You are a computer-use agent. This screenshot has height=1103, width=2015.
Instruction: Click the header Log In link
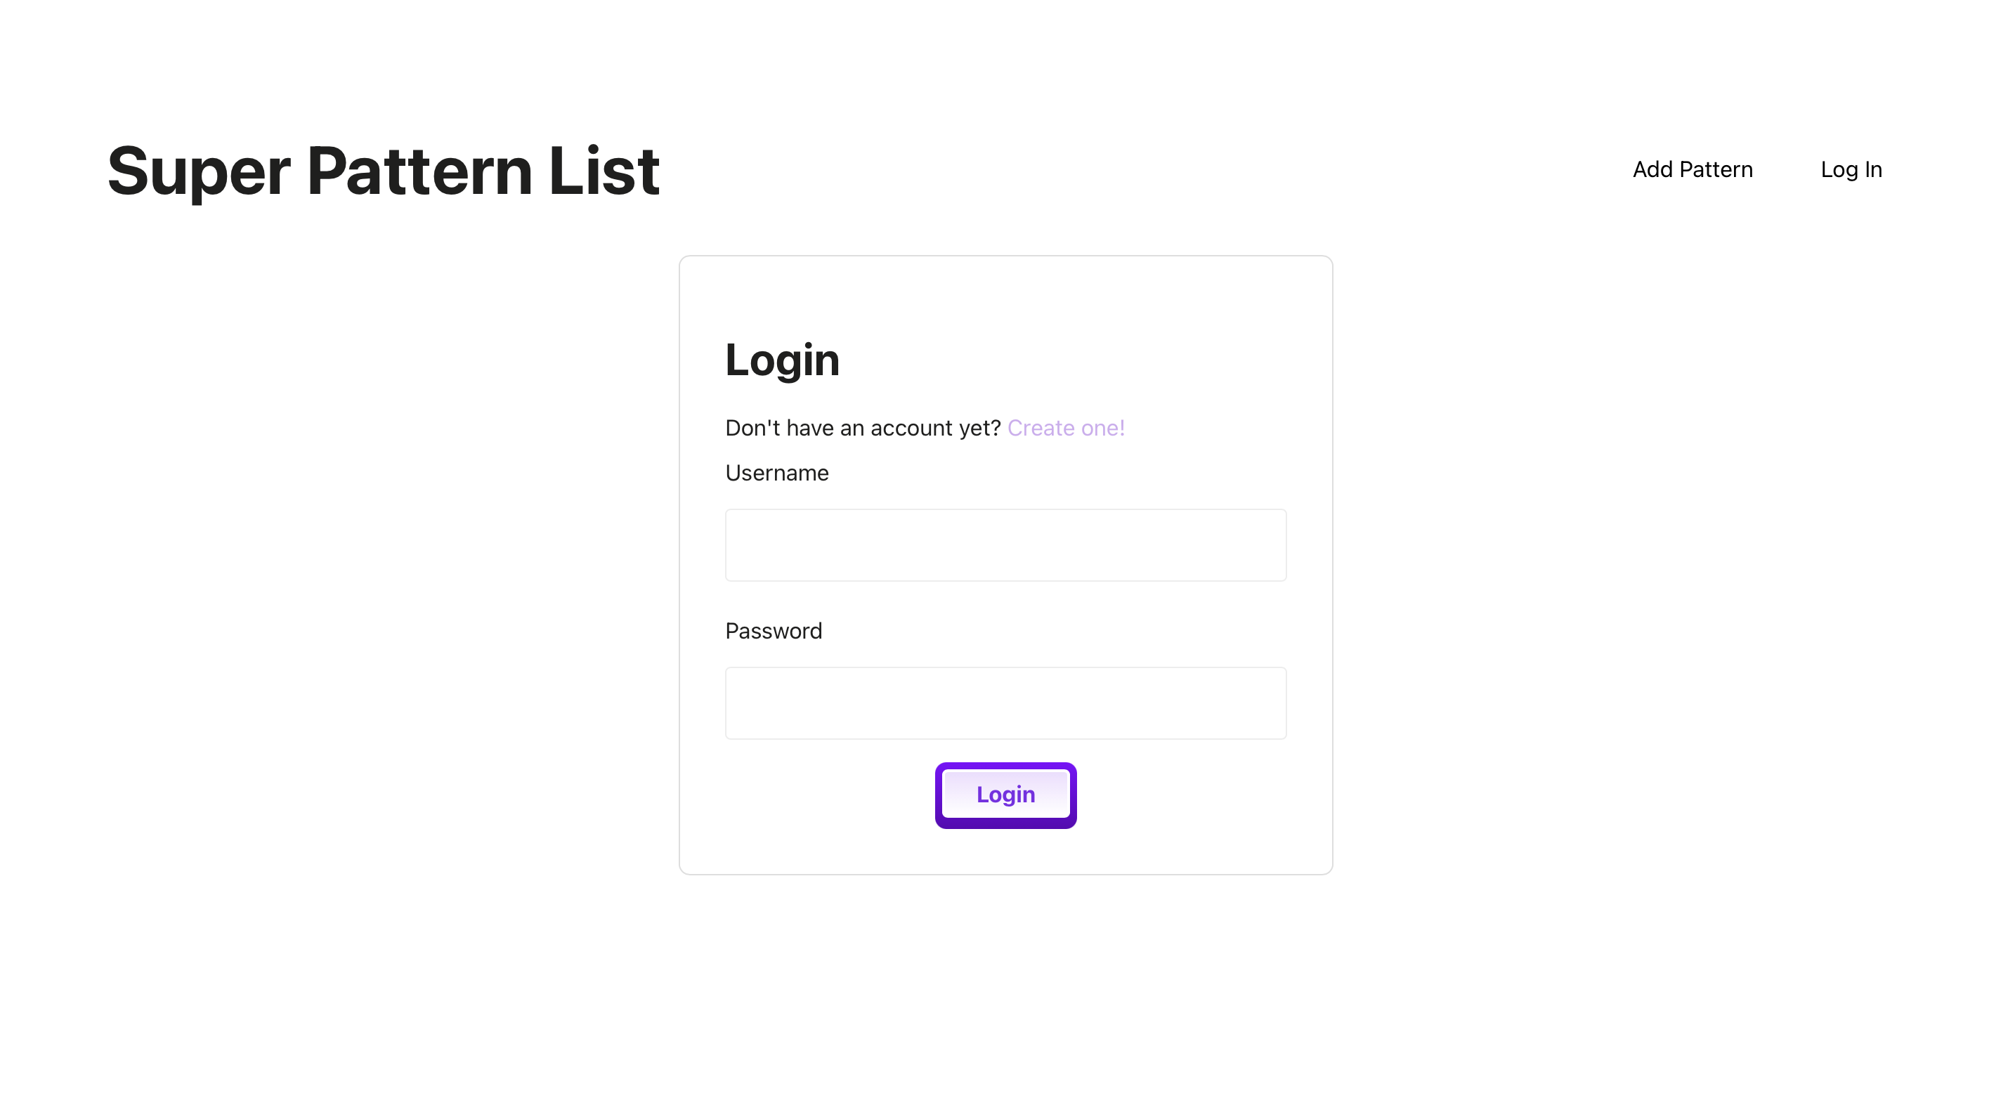coord(1851,170)
